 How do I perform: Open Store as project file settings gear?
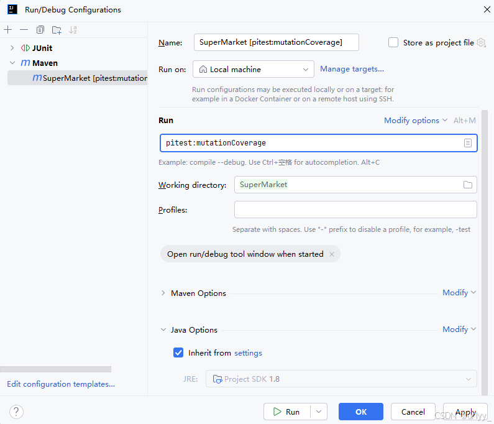click(x=481, y=42)
